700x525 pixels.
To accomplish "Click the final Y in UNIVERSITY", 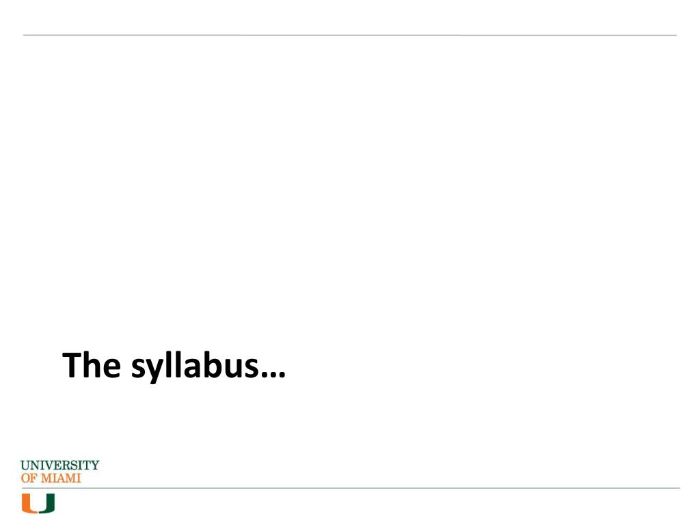I will pos(94,465).
